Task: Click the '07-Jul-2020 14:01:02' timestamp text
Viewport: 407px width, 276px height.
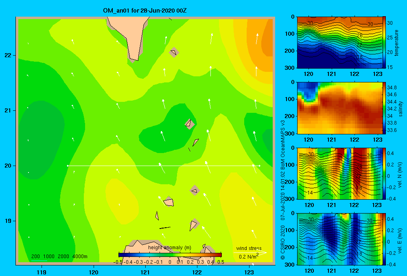Action: pyautogui.click(x=283, y=196)
